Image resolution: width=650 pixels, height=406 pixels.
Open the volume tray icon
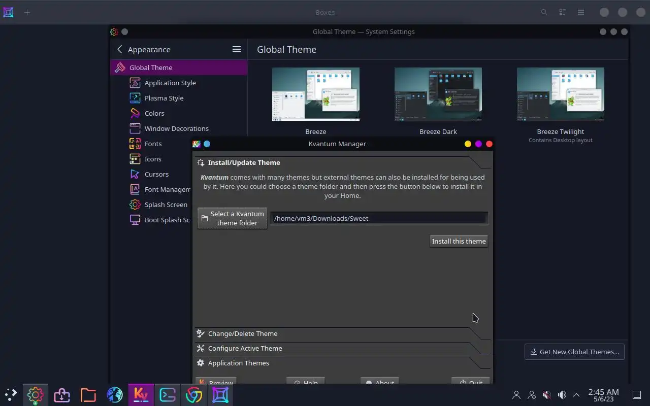pos(562,394)
